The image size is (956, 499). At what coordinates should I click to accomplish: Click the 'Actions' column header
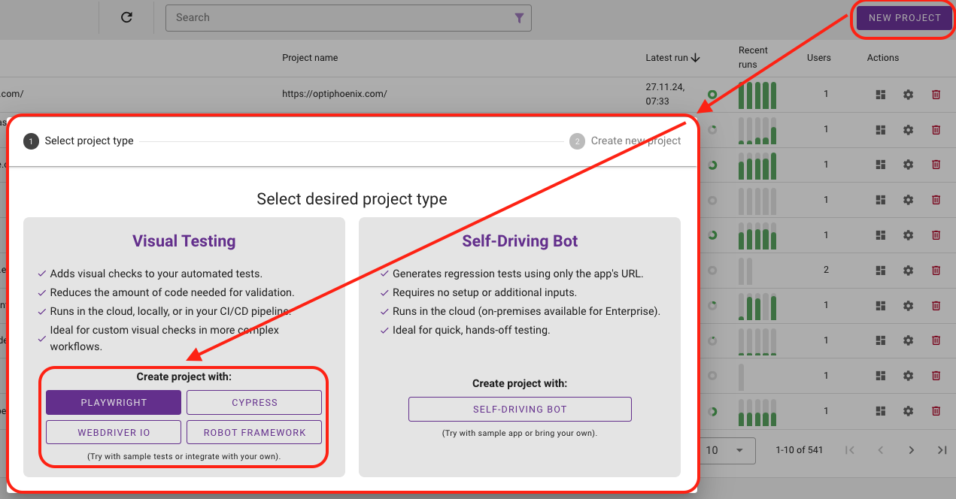[x=883, y=58]
